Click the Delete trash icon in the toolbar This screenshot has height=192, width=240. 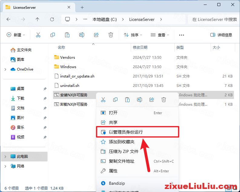(111, 35)
